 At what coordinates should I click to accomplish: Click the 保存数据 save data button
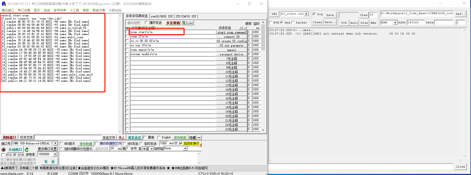click(86, 144)
